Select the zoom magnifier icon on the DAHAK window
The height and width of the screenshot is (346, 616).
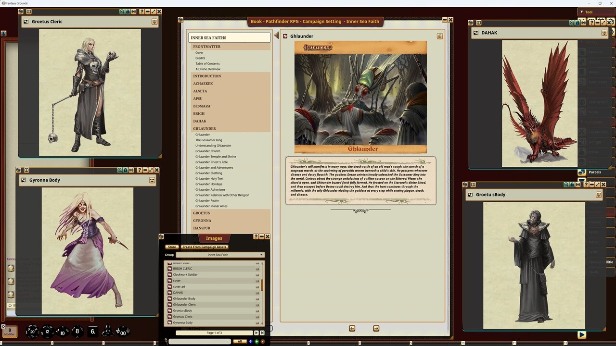point(572,23)
